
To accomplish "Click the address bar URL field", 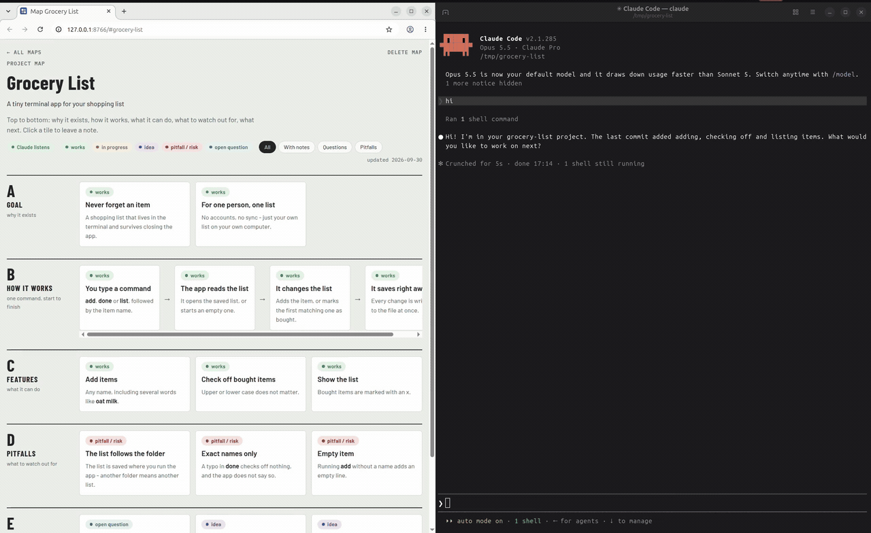I will [x=218, y=29].
